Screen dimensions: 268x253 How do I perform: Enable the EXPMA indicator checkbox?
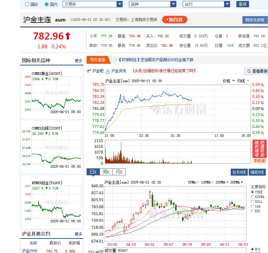pos(253,197)
